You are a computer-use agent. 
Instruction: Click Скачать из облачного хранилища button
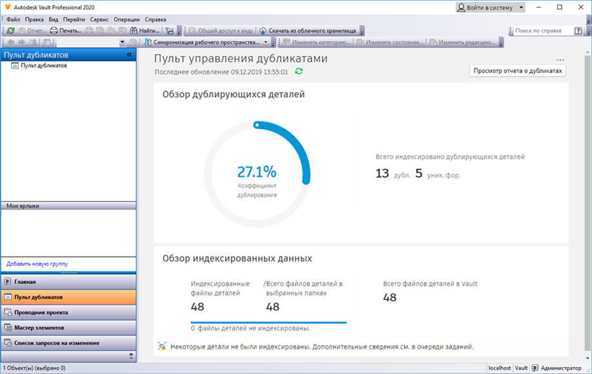308,30
